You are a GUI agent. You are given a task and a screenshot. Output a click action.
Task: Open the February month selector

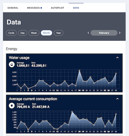pos(104,33)
